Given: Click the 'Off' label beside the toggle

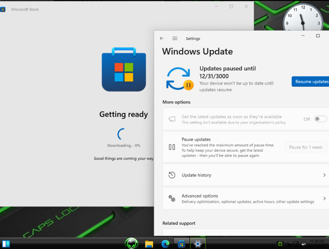Looking at the screenshot, I should point(307,119).
